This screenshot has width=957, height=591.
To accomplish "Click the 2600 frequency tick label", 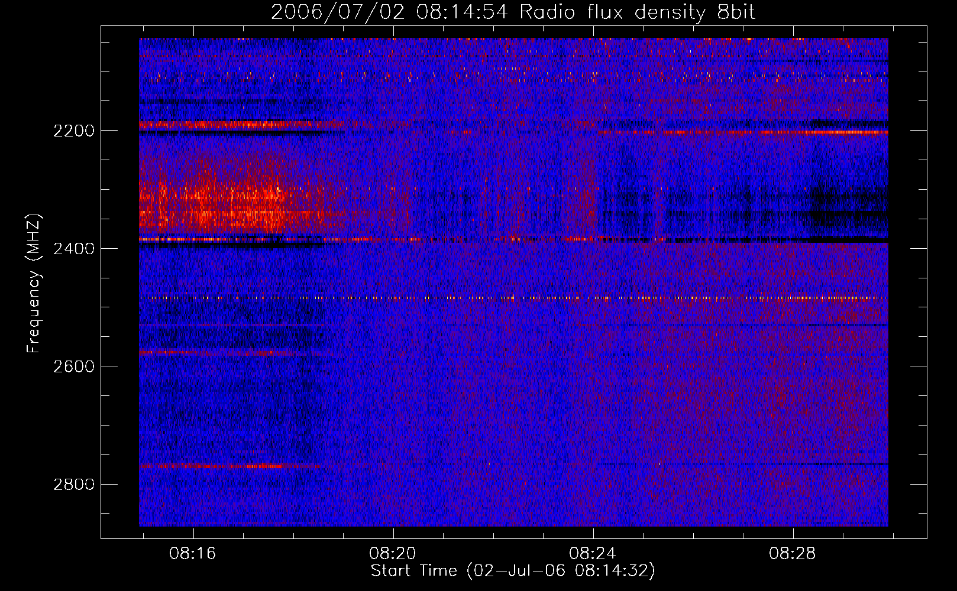I will click(x=74, y=366).
